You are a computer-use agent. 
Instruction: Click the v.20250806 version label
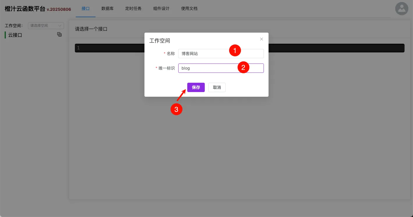(59, 9)
